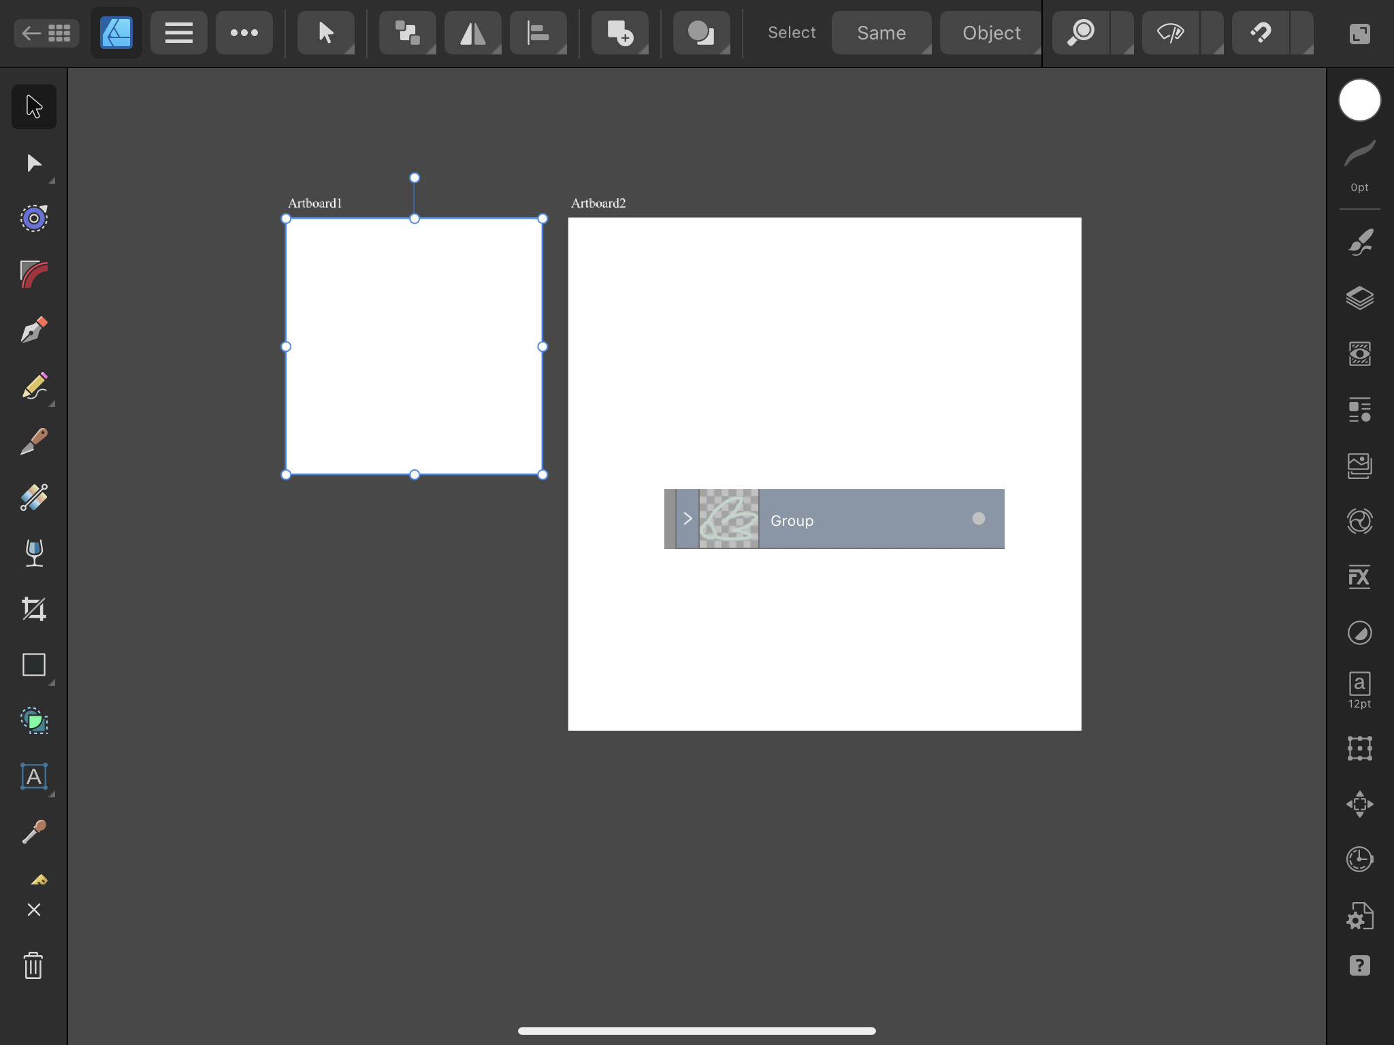1394x1045 pixels.
Task: Go back to the document gallery
Action: coord(46,33)
